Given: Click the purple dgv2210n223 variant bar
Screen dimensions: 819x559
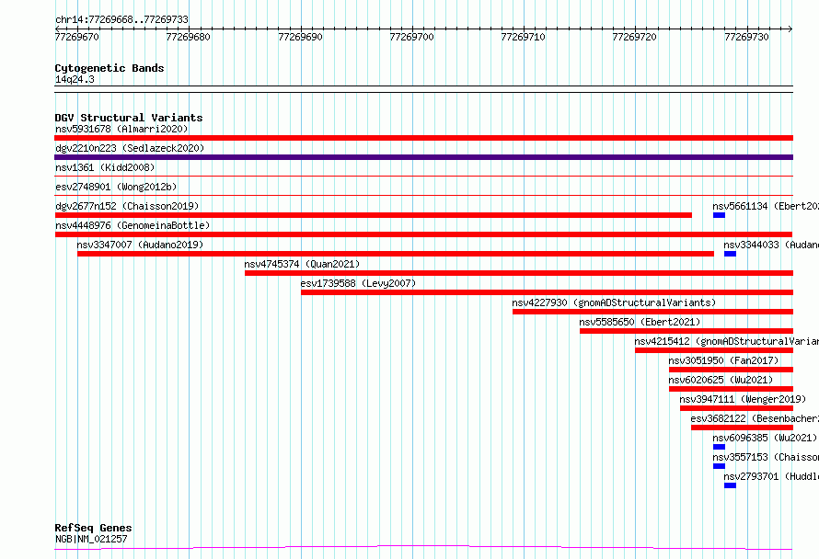Looking at the screenshot, I should [x=423, y=157].
